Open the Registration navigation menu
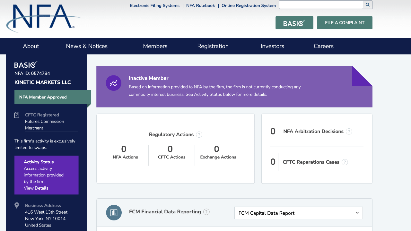This screenshot has width=411, height=231. coord(213,46)
